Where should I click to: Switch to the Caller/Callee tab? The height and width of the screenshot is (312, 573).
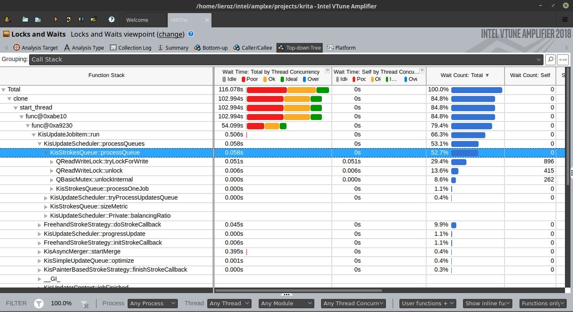tap(252, 47)
